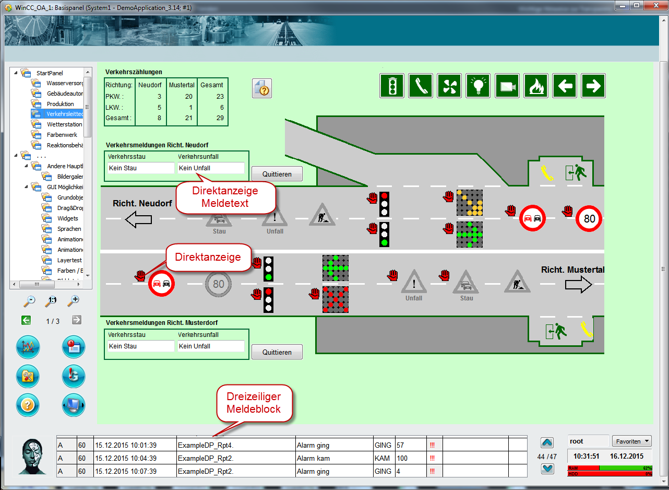The height and width of the screenshot is (490, 669).
Task: Click the gray 80 speed sign lower lane
Action: (x=218, y=284)
